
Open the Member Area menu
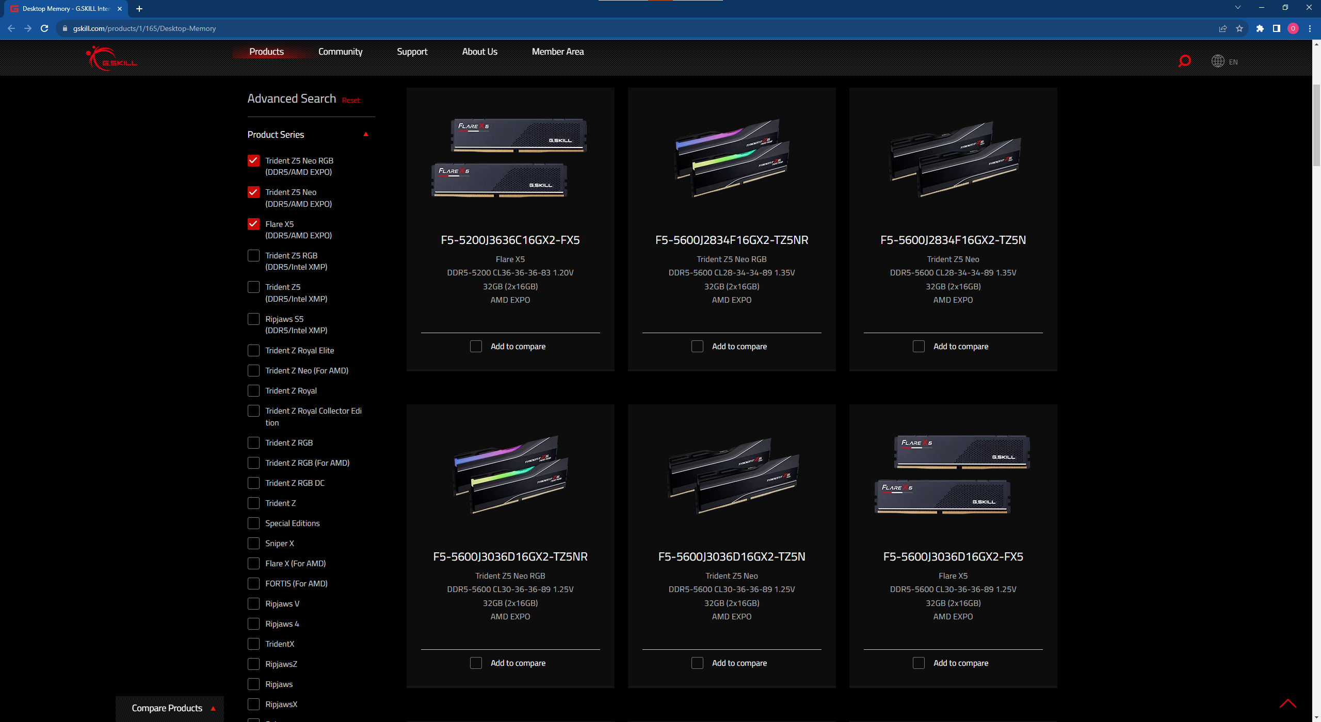point(558,52)
